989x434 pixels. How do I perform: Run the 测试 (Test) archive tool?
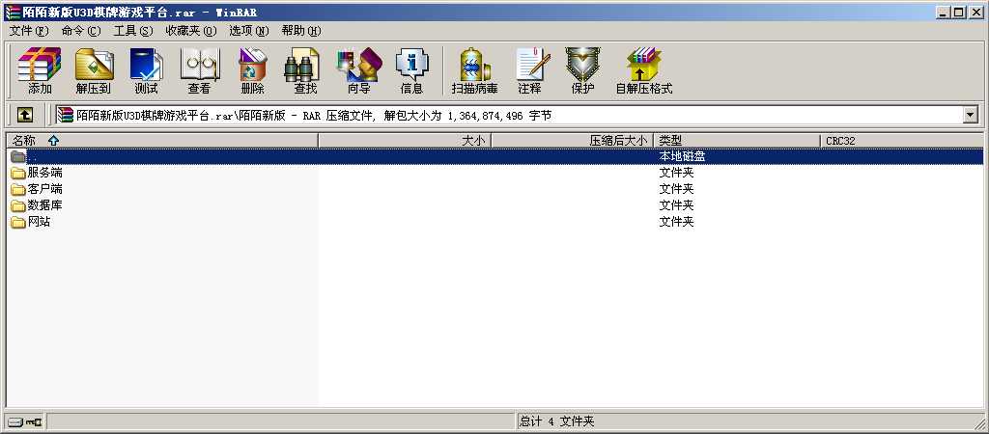coord(146,69)
